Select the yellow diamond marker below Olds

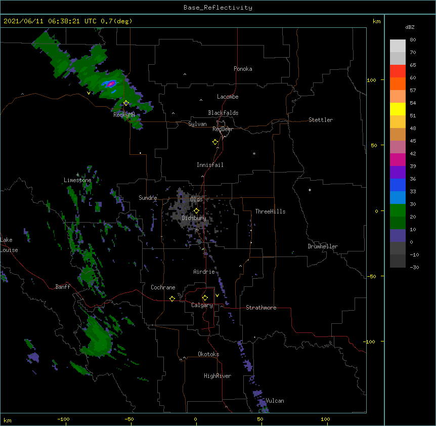coord(196,211)
